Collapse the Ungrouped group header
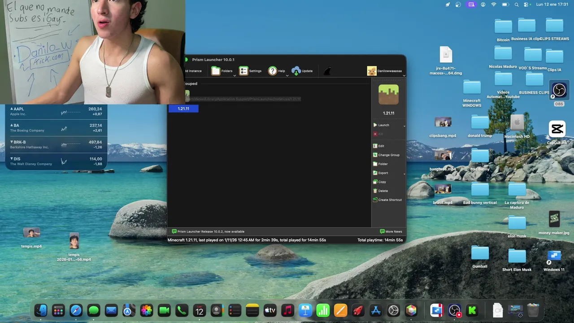This screenshot has height=323, width=574. click(x=191, y=83)
